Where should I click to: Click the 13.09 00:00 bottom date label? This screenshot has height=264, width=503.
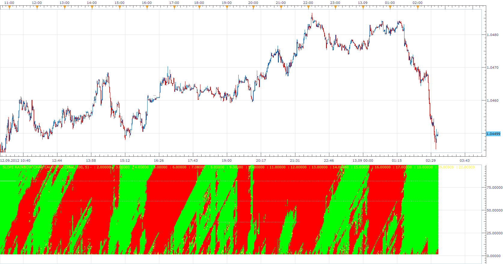[363, 160]
